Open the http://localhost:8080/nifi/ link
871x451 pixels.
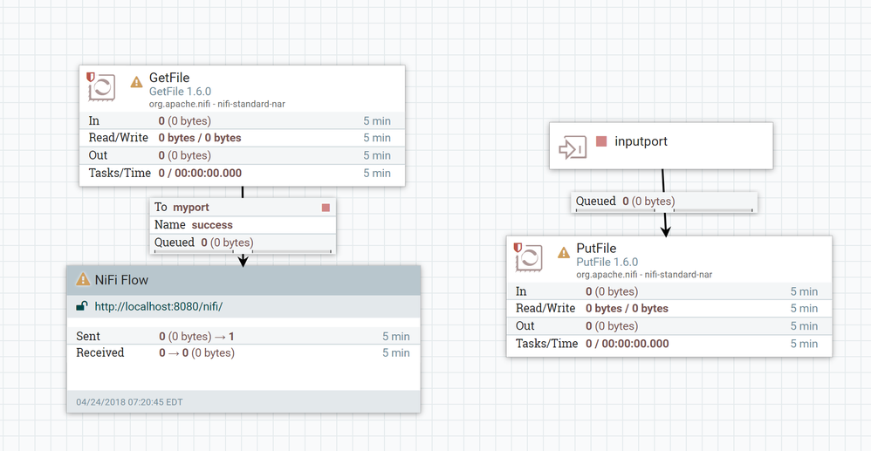coord(158,306)
